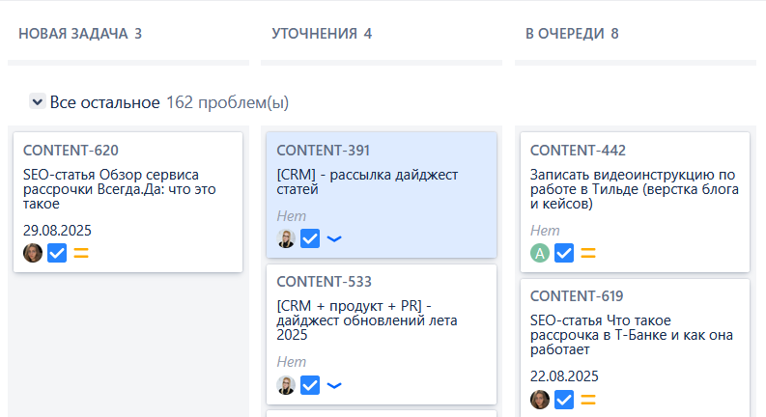766x417 pixels.
Task: Open issue key CONTENT-391
Action: coord(323,151)
